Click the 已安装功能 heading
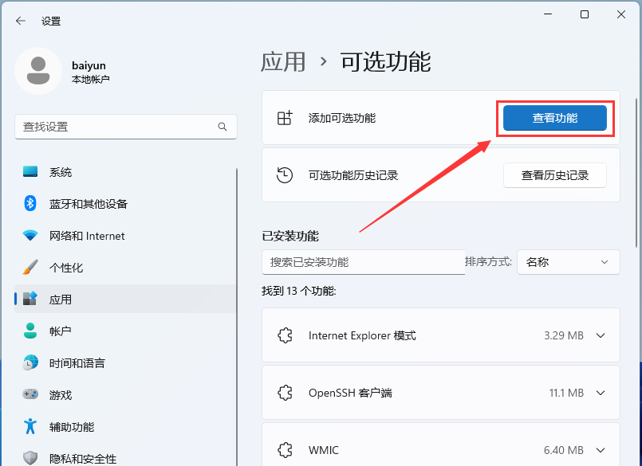Screen dimensions: 642x466 click(290, 236)
